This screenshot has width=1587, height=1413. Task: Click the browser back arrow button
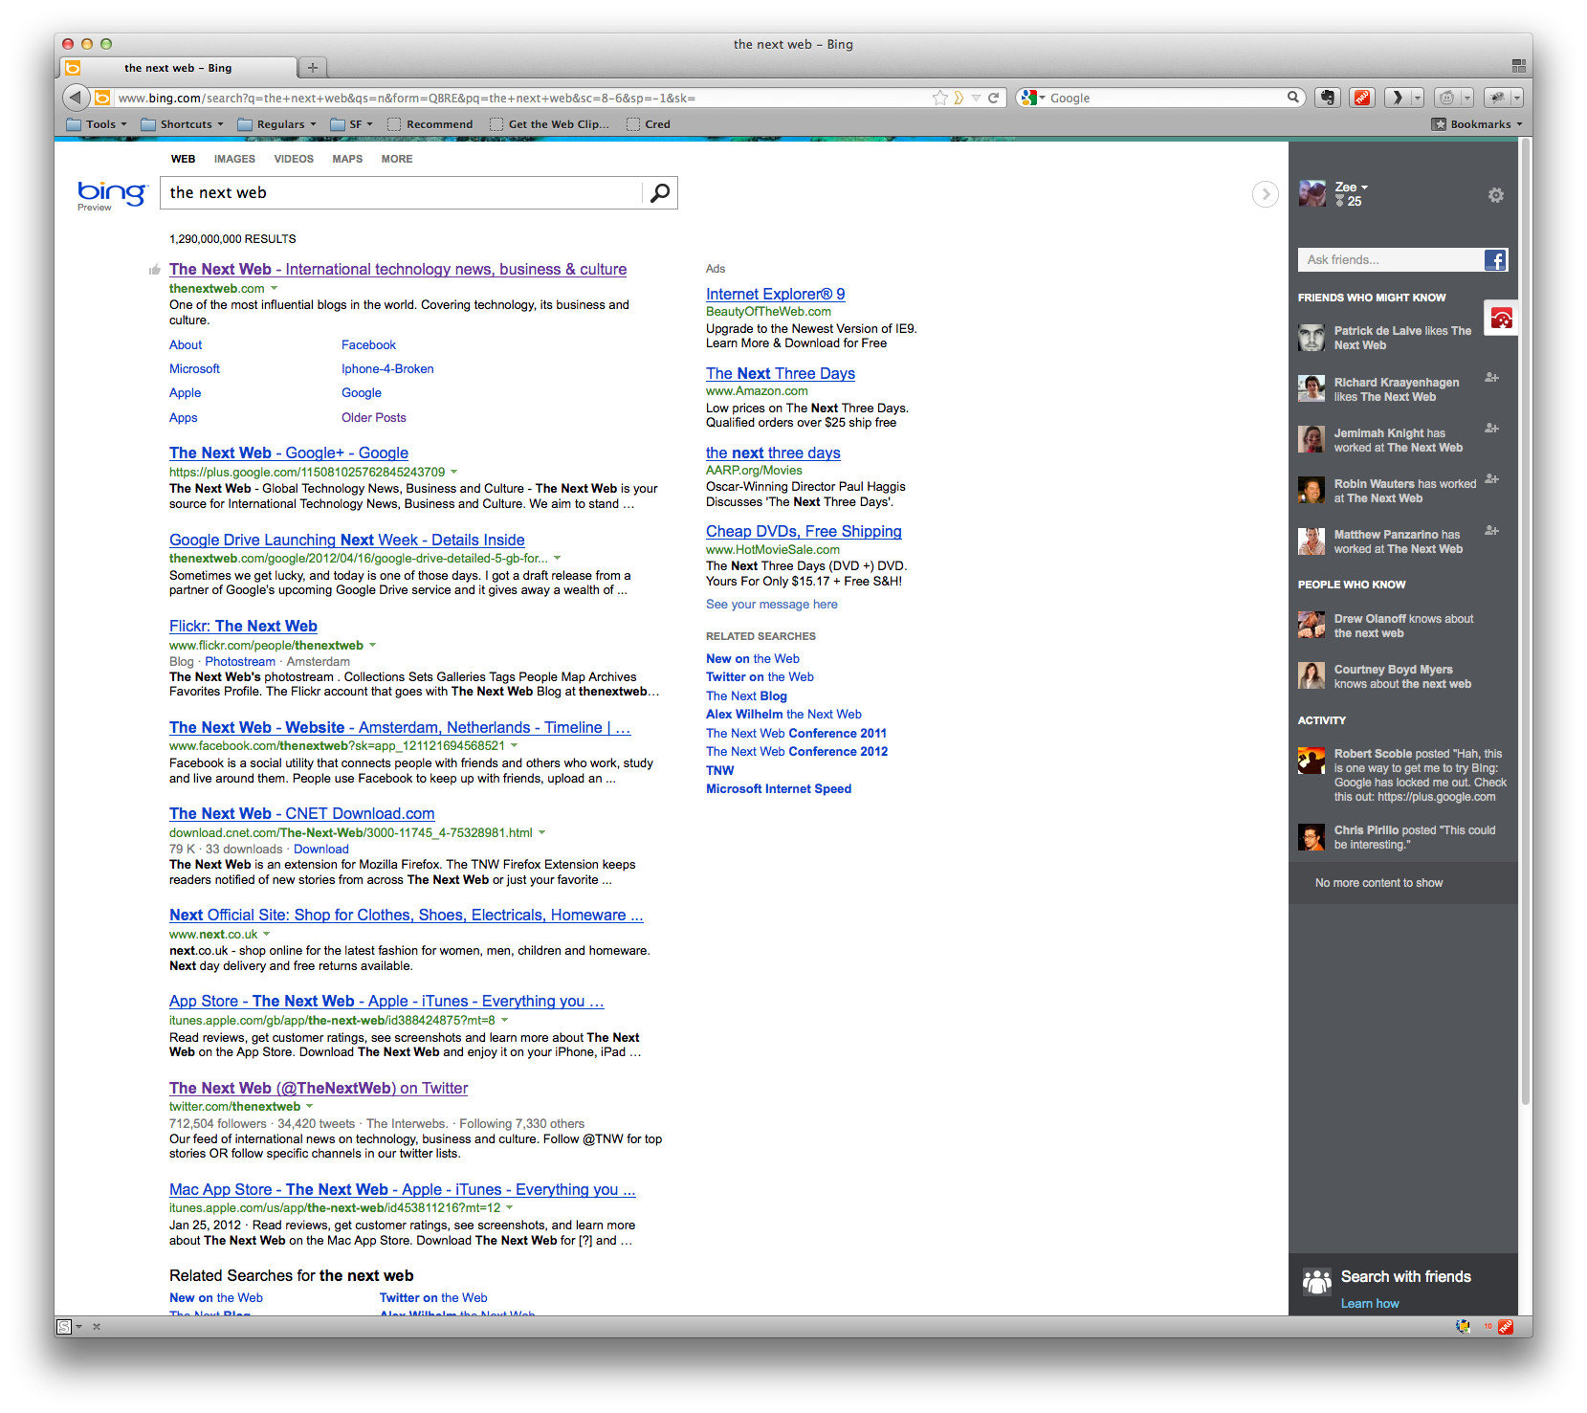click(76, 98)
